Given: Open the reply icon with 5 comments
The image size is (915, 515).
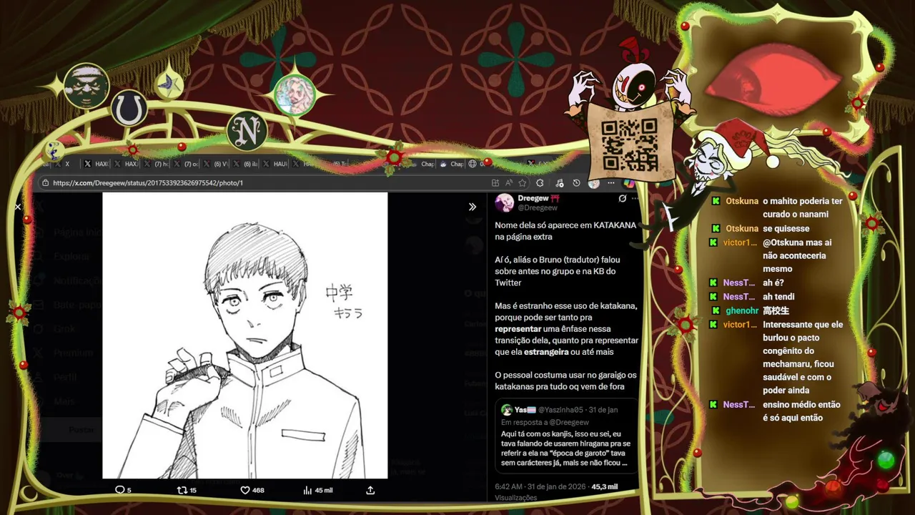Looking at the screenshot, I should coord(123,490).
